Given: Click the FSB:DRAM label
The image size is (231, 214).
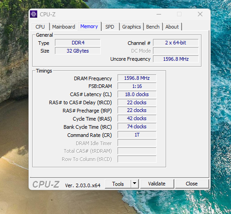Looking at the screenshot, I should [x=100, y=86].
